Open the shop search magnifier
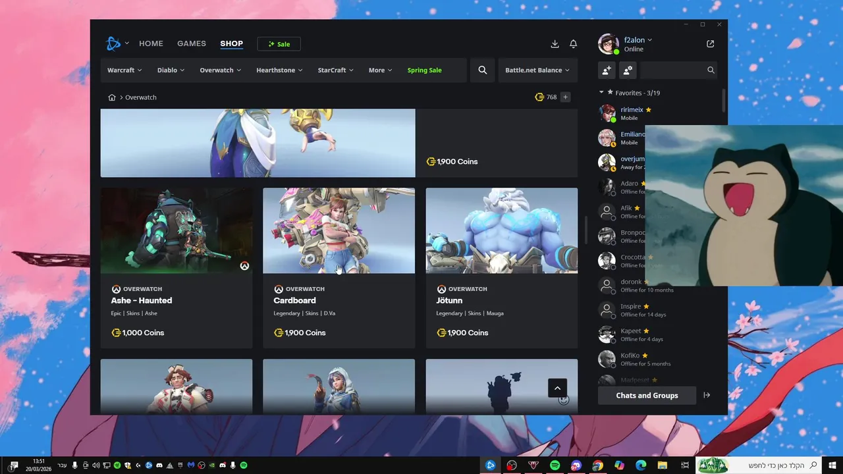The width and height of the screenshot is (843, 474). [x=483, y=70]
